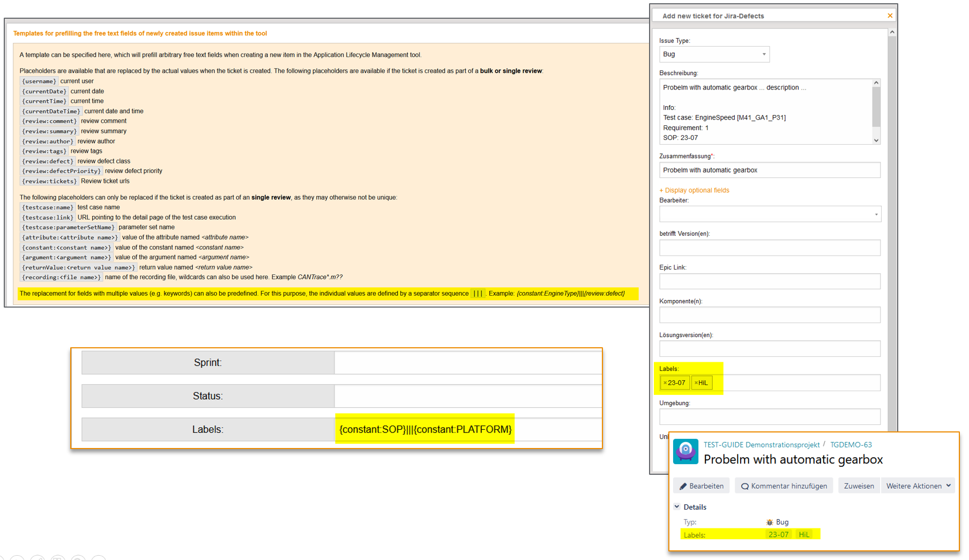
Task: Open the TEST-GUIDE Demonstrationsprojekt link
Action: 762,445
